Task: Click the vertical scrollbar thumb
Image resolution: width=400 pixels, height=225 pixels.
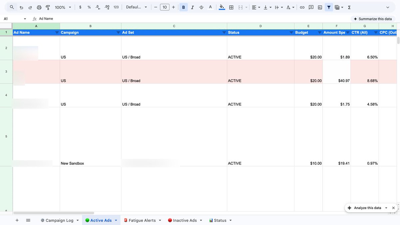Action: click(398, 41)
